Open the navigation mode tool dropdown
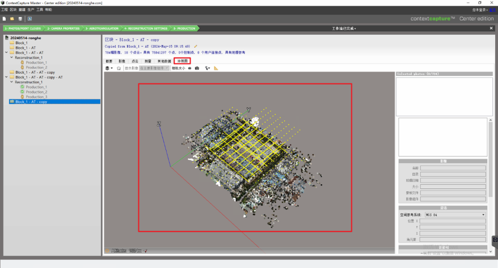This screenshot has width=498, height=268. [x=207, y=68]
